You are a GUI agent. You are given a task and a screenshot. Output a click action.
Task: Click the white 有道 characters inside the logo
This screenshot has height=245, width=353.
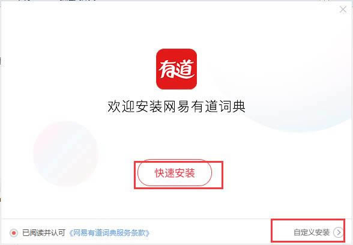coord(176,69)
